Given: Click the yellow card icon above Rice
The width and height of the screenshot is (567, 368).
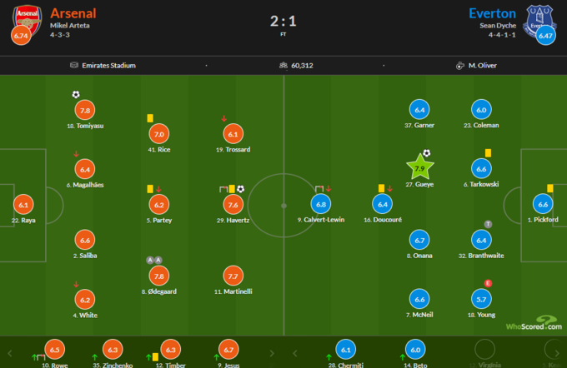Looking at the screenshot, I should (150, 118).
